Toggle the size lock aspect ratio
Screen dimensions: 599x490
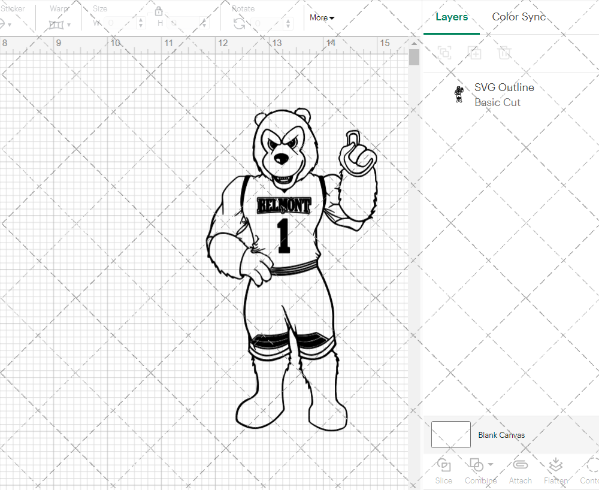coord(159,11)
